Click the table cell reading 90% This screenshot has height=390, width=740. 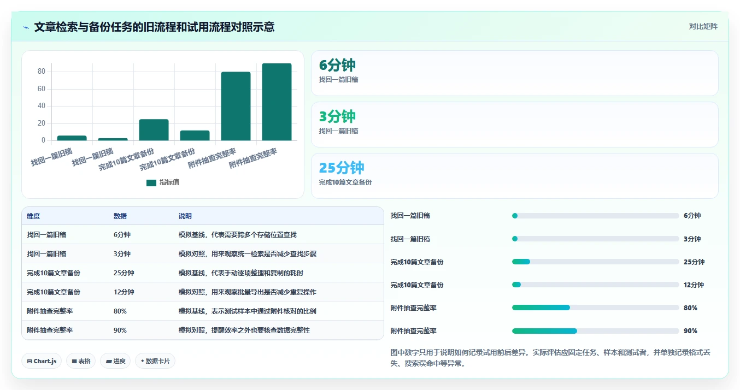(x=120, y=330)
